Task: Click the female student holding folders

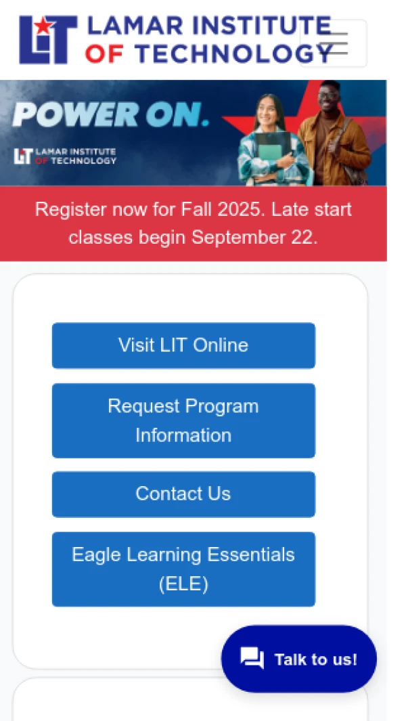Action: (272, 144)
